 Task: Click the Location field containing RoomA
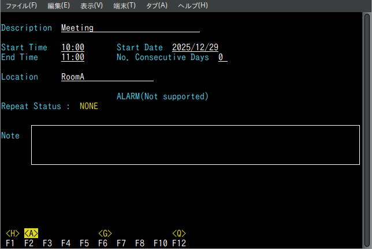coord(107,77)
